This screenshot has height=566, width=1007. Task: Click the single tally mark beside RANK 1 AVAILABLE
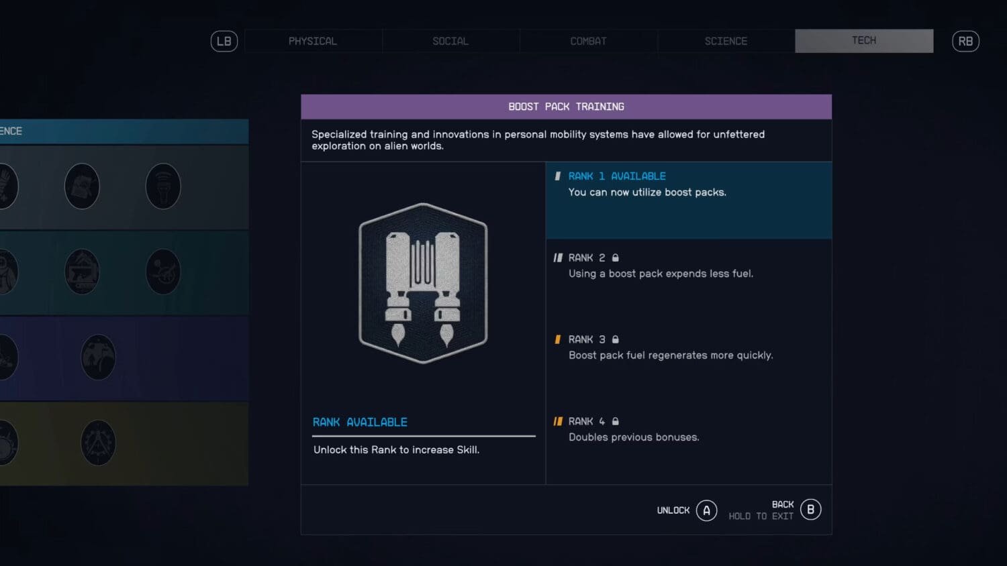557,176
